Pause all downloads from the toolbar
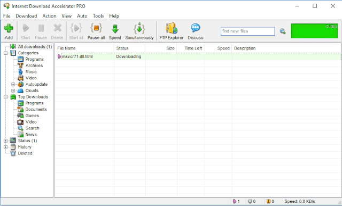Viewport: 342px width, 206px height. click(x=96, y=31)
